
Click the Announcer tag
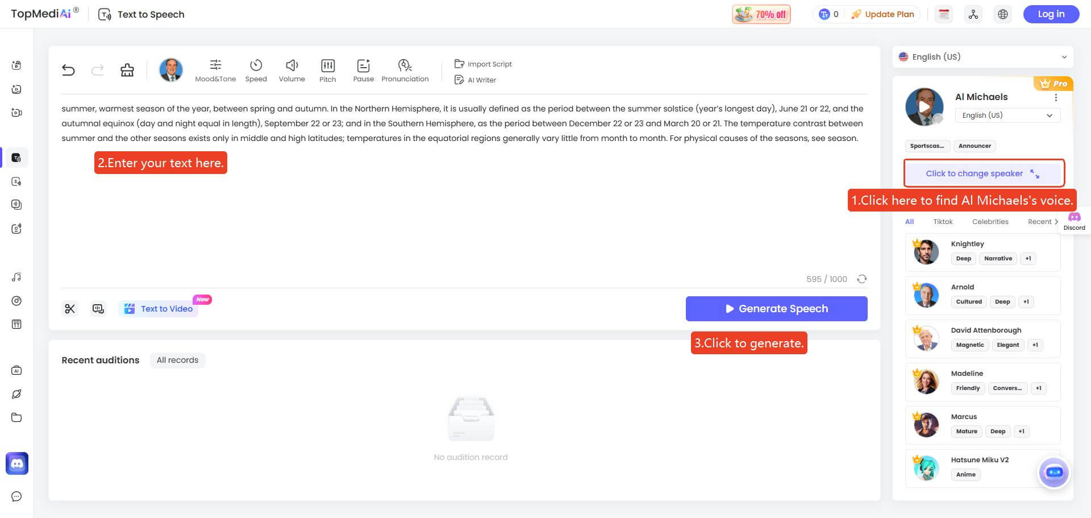(975, 146)
